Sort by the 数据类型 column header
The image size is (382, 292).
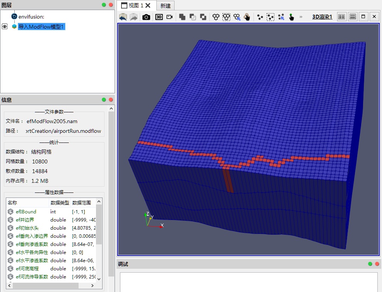(x=60, y=203)
